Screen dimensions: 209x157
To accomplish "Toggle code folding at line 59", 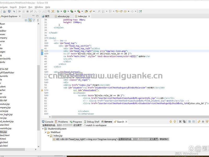I will [x=48, y=96].
